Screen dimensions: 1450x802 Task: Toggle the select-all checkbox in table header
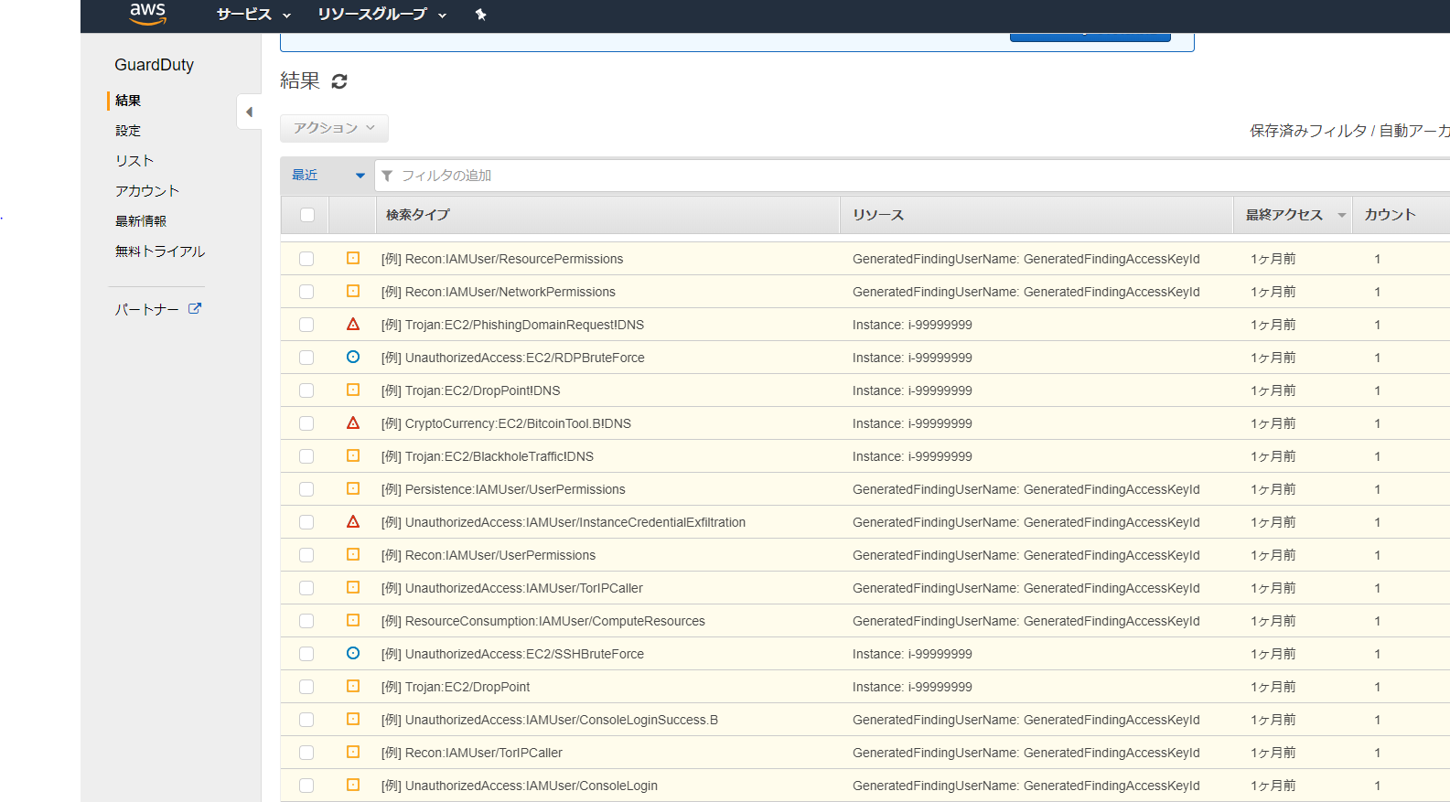coord(307,215)
